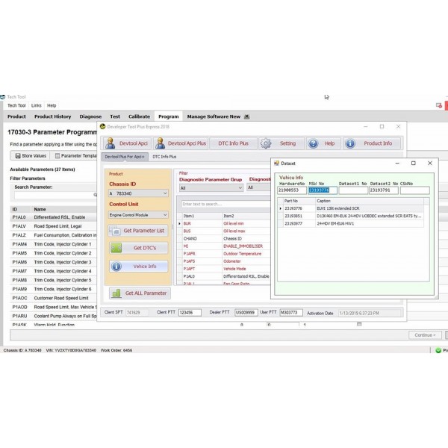Open the Help menu in Tech Tool
This screenshot has width=448, height=448.
[52, 106]
